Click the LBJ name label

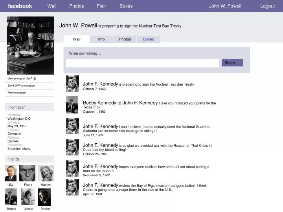pos(10,185)
